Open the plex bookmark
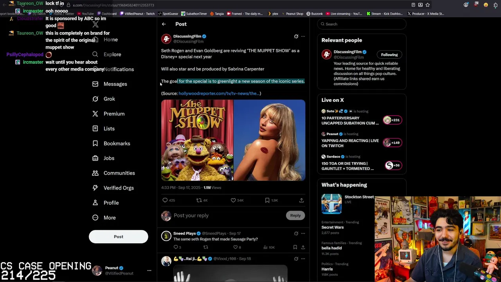The height and width of the screenshot is (282, 501). (x=273, y=14)
